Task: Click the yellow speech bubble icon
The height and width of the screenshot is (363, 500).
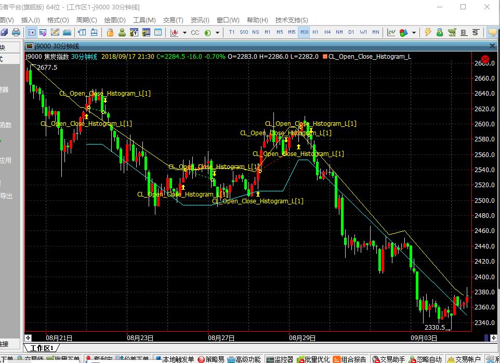Action: pyautogui.click(x=492, y=32)
